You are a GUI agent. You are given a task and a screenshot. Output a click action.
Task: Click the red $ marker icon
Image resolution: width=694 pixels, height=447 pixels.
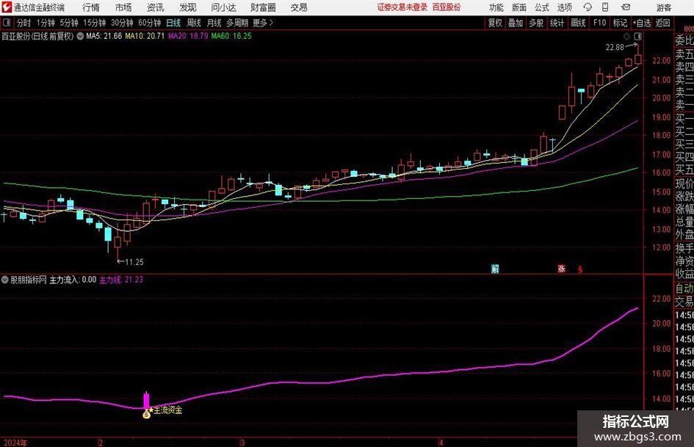[x=580, y=269]
